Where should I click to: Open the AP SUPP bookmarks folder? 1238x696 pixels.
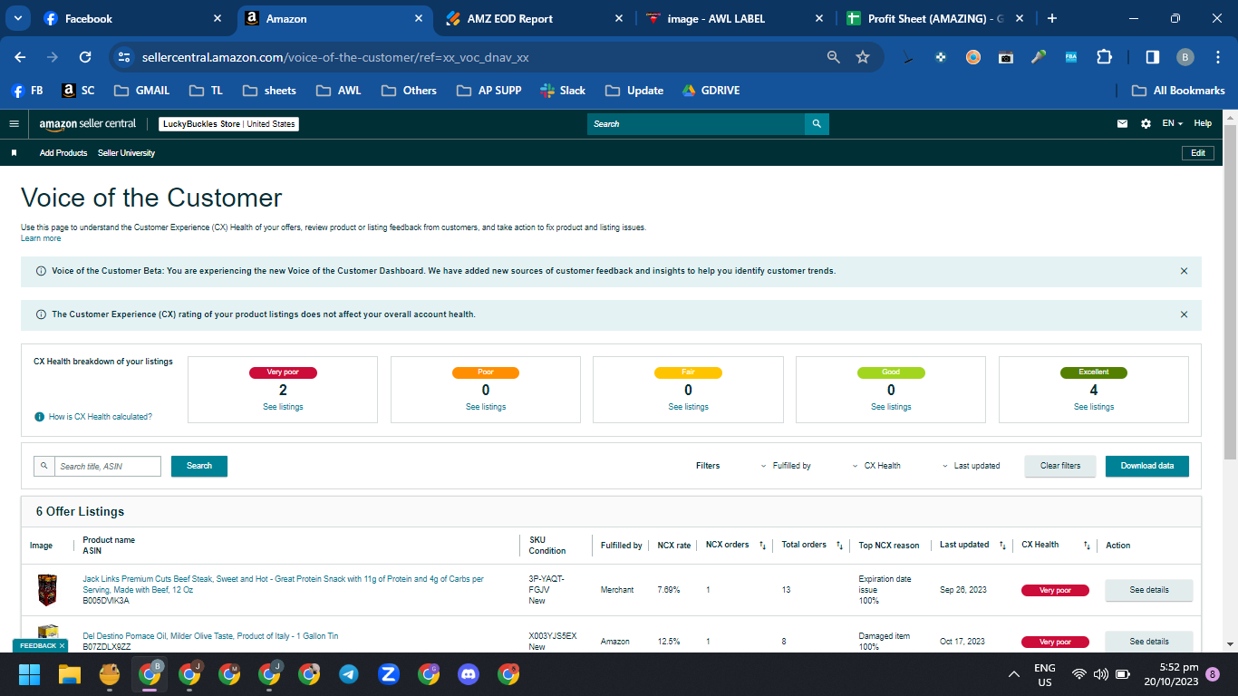pos(489,91)
